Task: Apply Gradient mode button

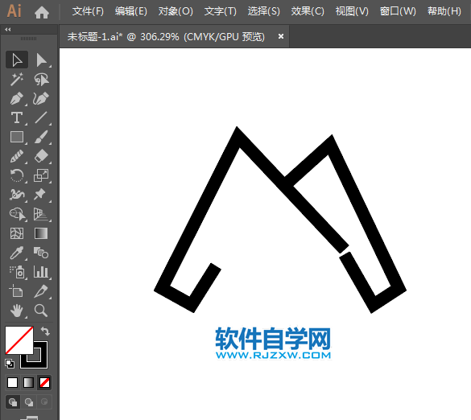Action: pos(28,383)
